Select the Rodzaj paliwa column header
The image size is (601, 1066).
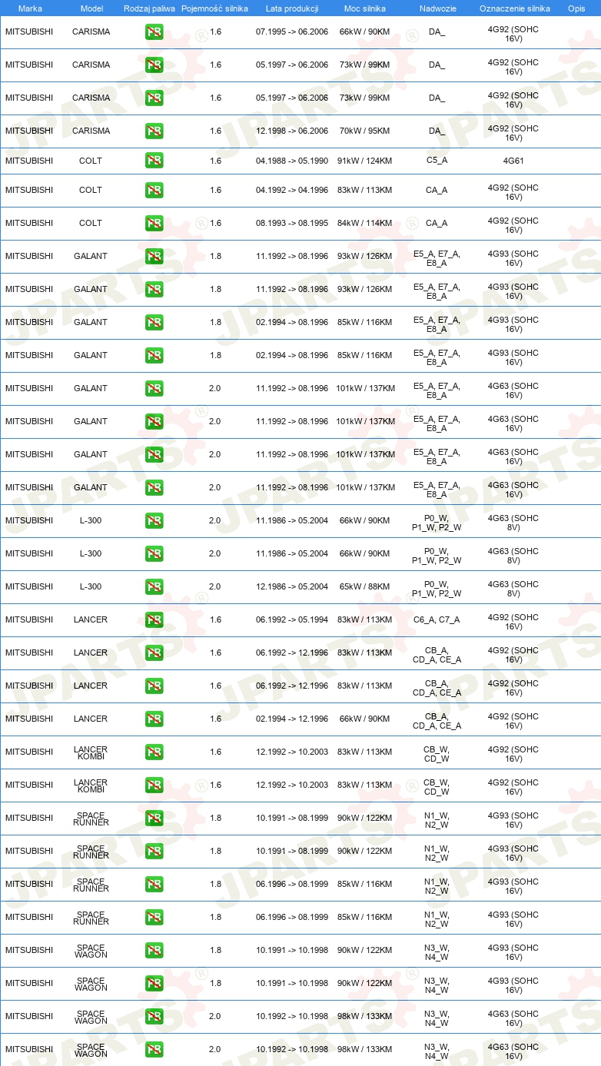(x=149, y=8)
